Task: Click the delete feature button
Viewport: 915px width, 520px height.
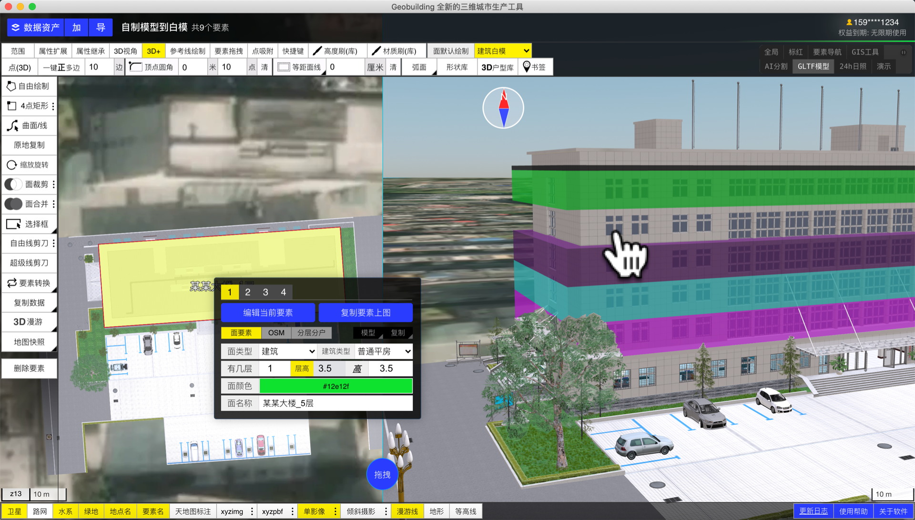Action: (29, 368)
